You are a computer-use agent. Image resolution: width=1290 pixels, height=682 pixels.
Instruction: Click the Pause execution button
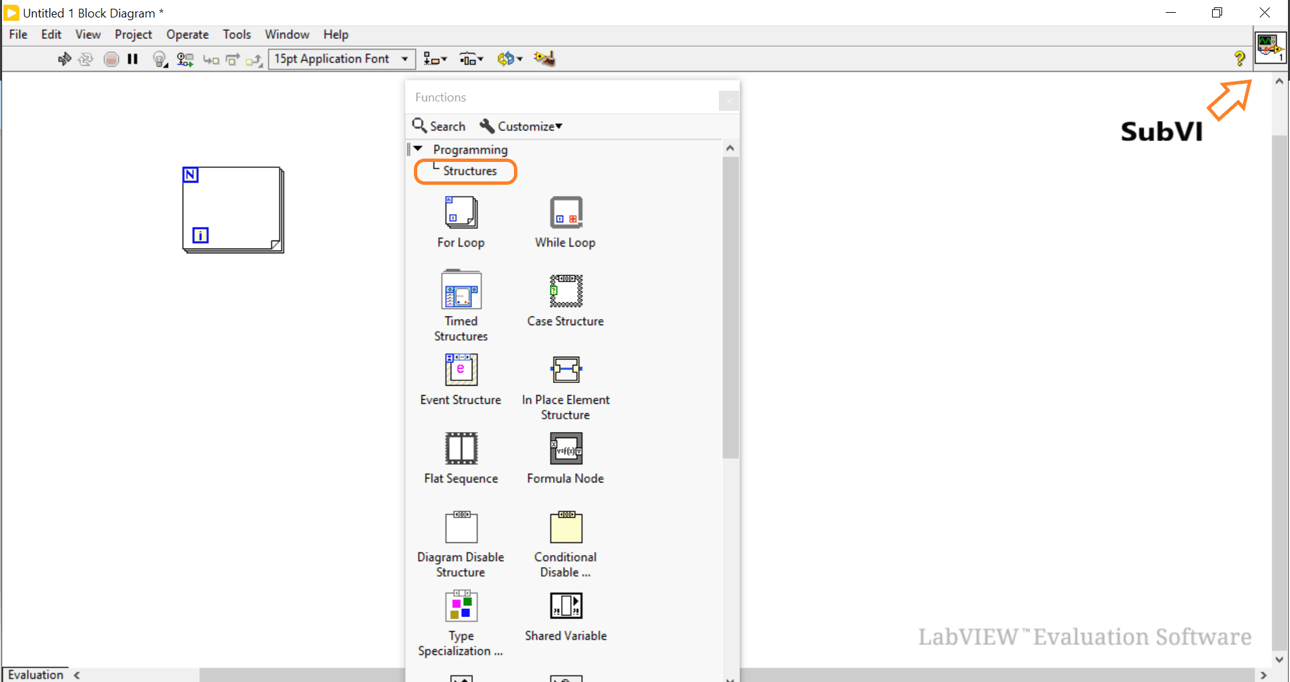pyautogui.click(x=132, y=59)
